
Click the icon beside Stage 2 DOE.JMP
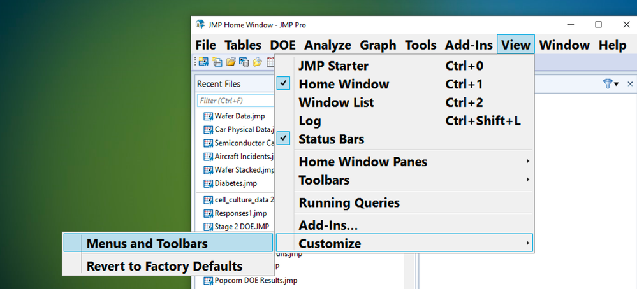coord(209,227)
